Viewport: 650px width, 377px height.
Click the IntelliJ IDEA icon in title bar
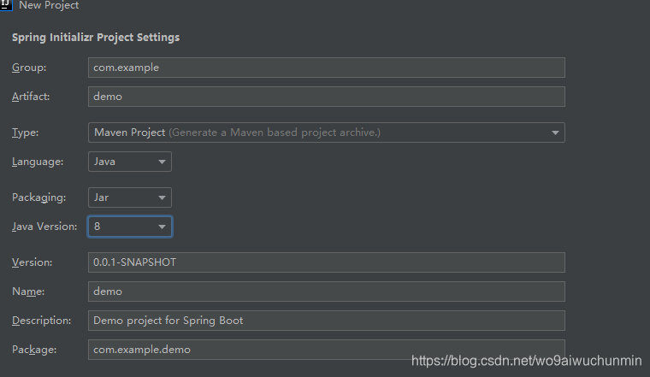(x=6, y=5)
